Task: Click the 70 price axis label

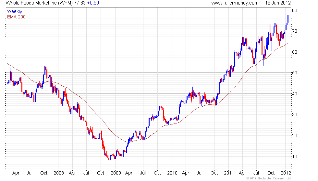Action: coord(295,31)
